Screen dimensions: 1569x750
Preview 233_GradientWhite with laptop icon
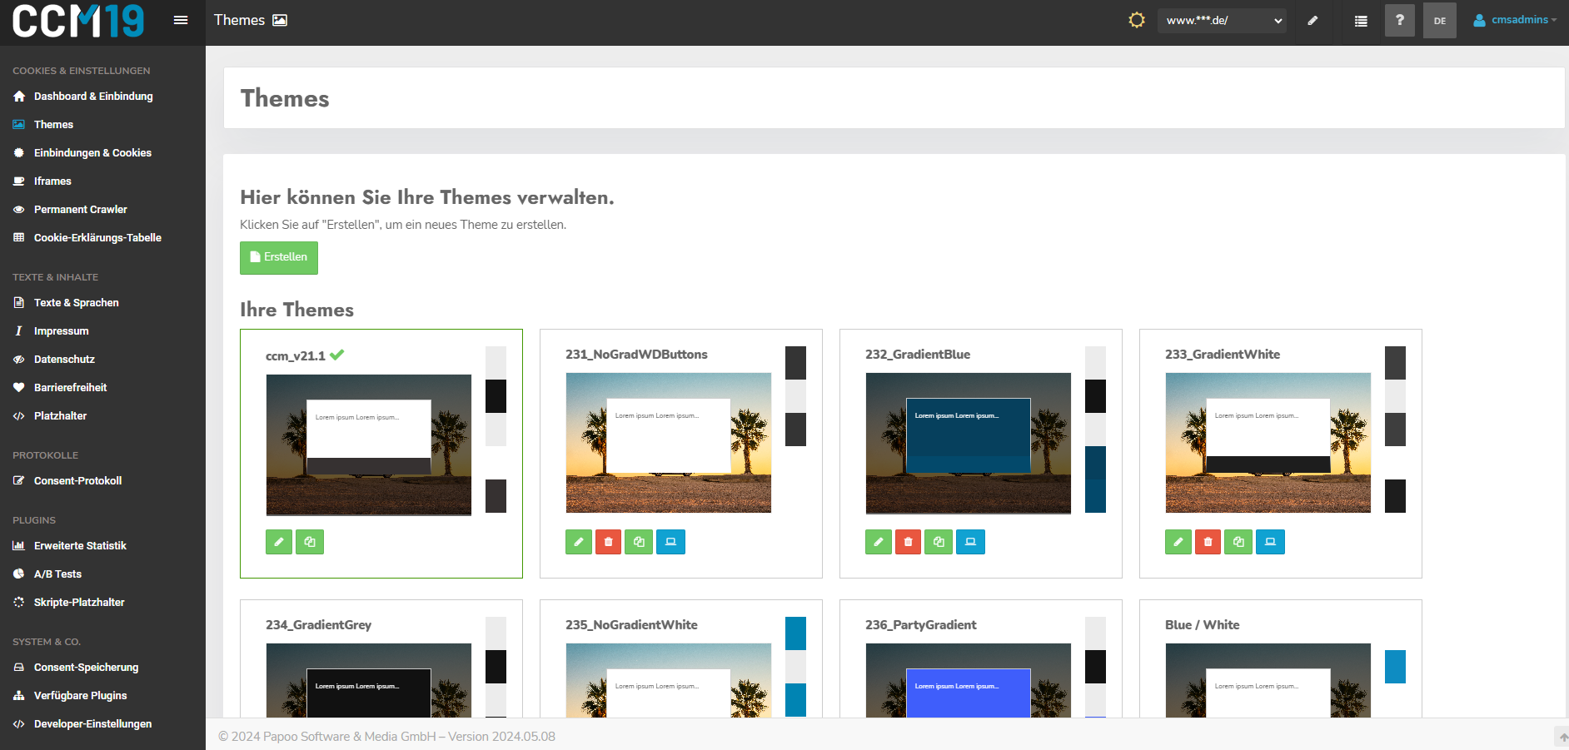(x=1270, y=542)
